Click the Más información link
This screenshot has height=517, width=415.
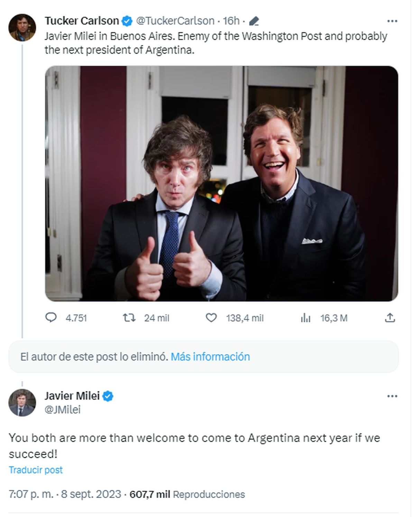click(x=210, y=357)
